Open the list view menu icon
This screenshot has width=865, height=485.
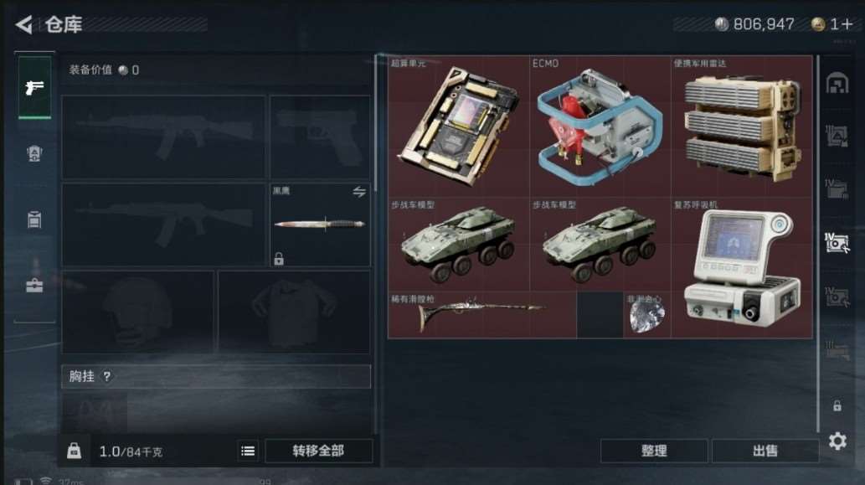tap(248, 451)
